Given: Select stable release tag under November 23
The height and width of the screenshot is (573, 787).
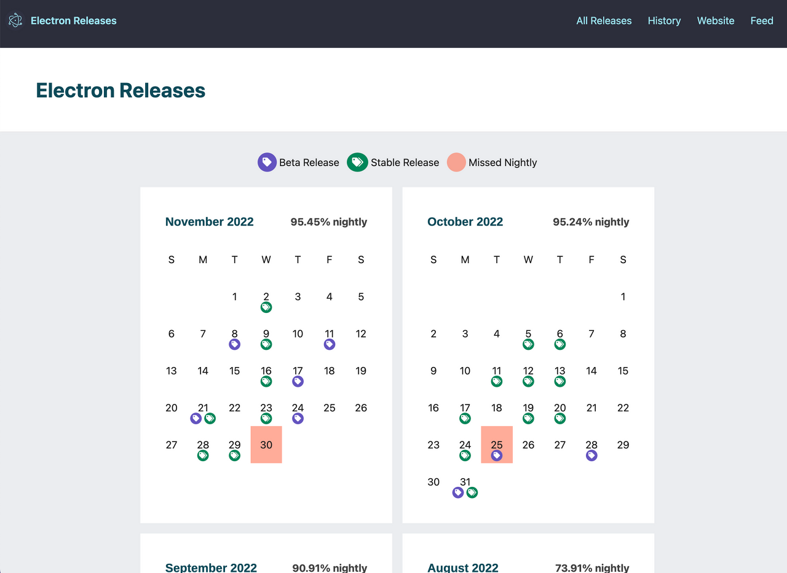Looking at the screenshot, I should click(266, 419).
